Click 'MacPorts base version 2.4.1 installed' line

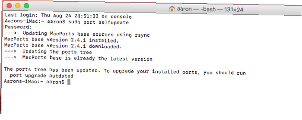point(61,40)
